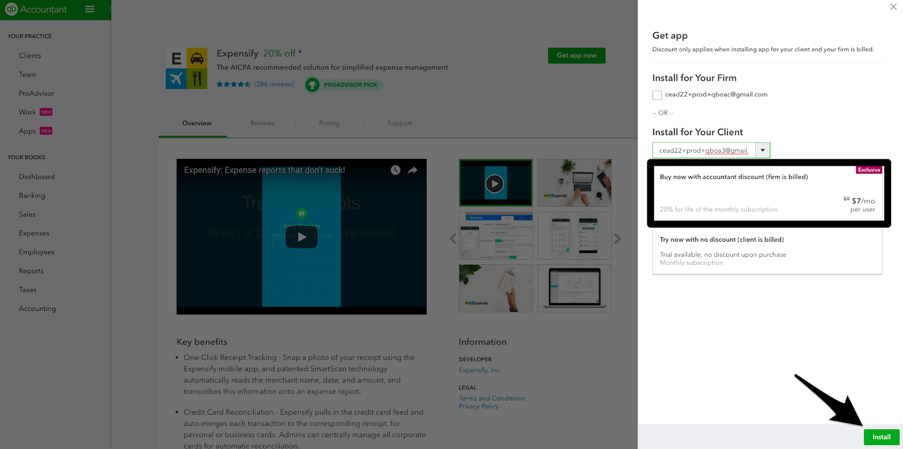Select Buy now with accountant discount option
This screenshot has height=449, width=903.
pos(768,193)
